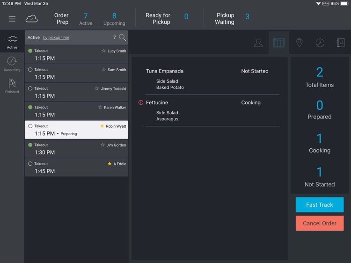This screenshot has height=263, width=351.
Task: Open the hamburger menu
Action: tap(12, 19)
